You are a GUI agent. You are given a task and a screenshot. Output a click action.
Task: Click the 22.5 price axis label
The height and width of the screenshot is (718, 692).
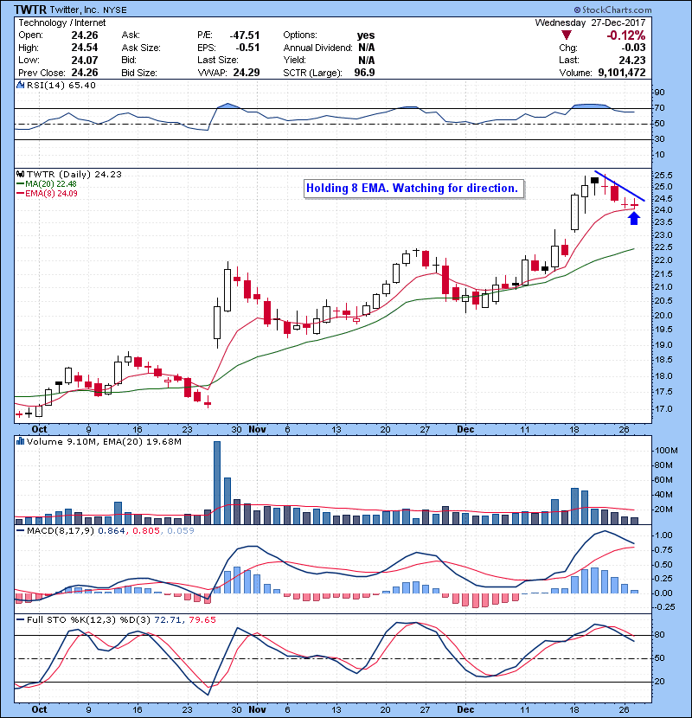tap(664, 247)
